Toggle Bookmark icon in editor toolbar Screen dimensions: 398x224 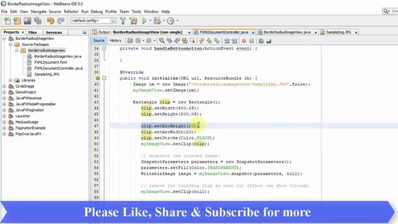[217, 40]
